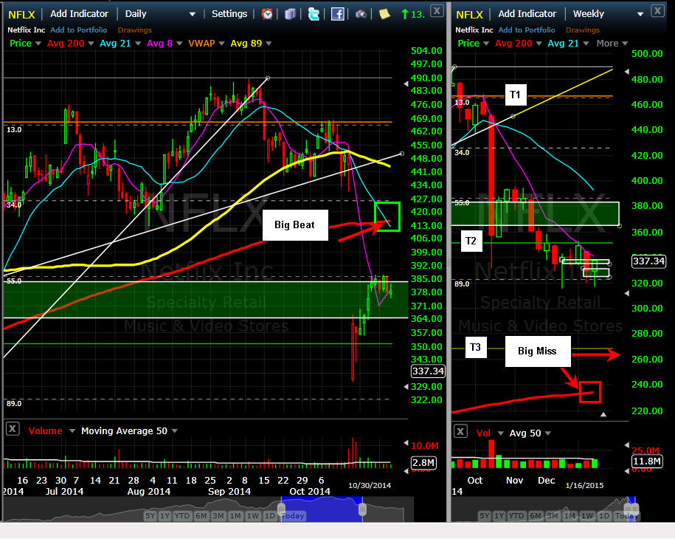
Task: Close the daily Volume indicator panel
Action: point(13,430)
